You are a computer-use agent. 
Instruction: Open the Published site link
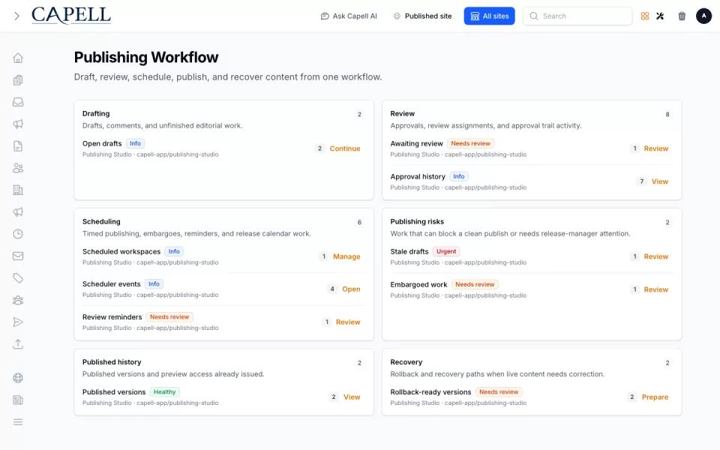pyautogui.click(x=422, y=16)
